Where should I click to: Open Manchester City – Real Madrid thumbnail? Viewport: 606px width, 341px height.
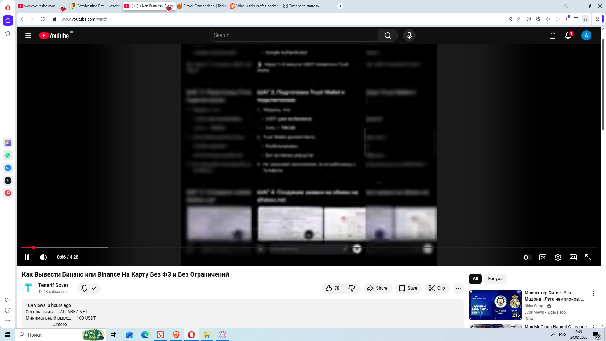(x=495, y=304)
